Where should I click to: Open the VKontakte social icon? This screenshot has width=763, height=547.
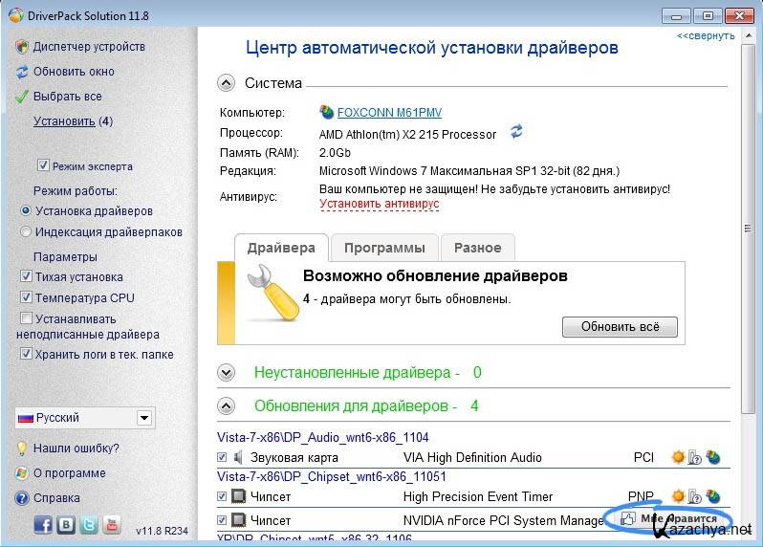(x=66, y=524)
